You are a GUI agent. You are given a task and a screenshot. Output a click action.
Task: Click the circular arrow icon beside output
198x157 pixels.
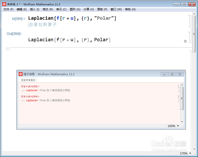click(x=185, y=41)
